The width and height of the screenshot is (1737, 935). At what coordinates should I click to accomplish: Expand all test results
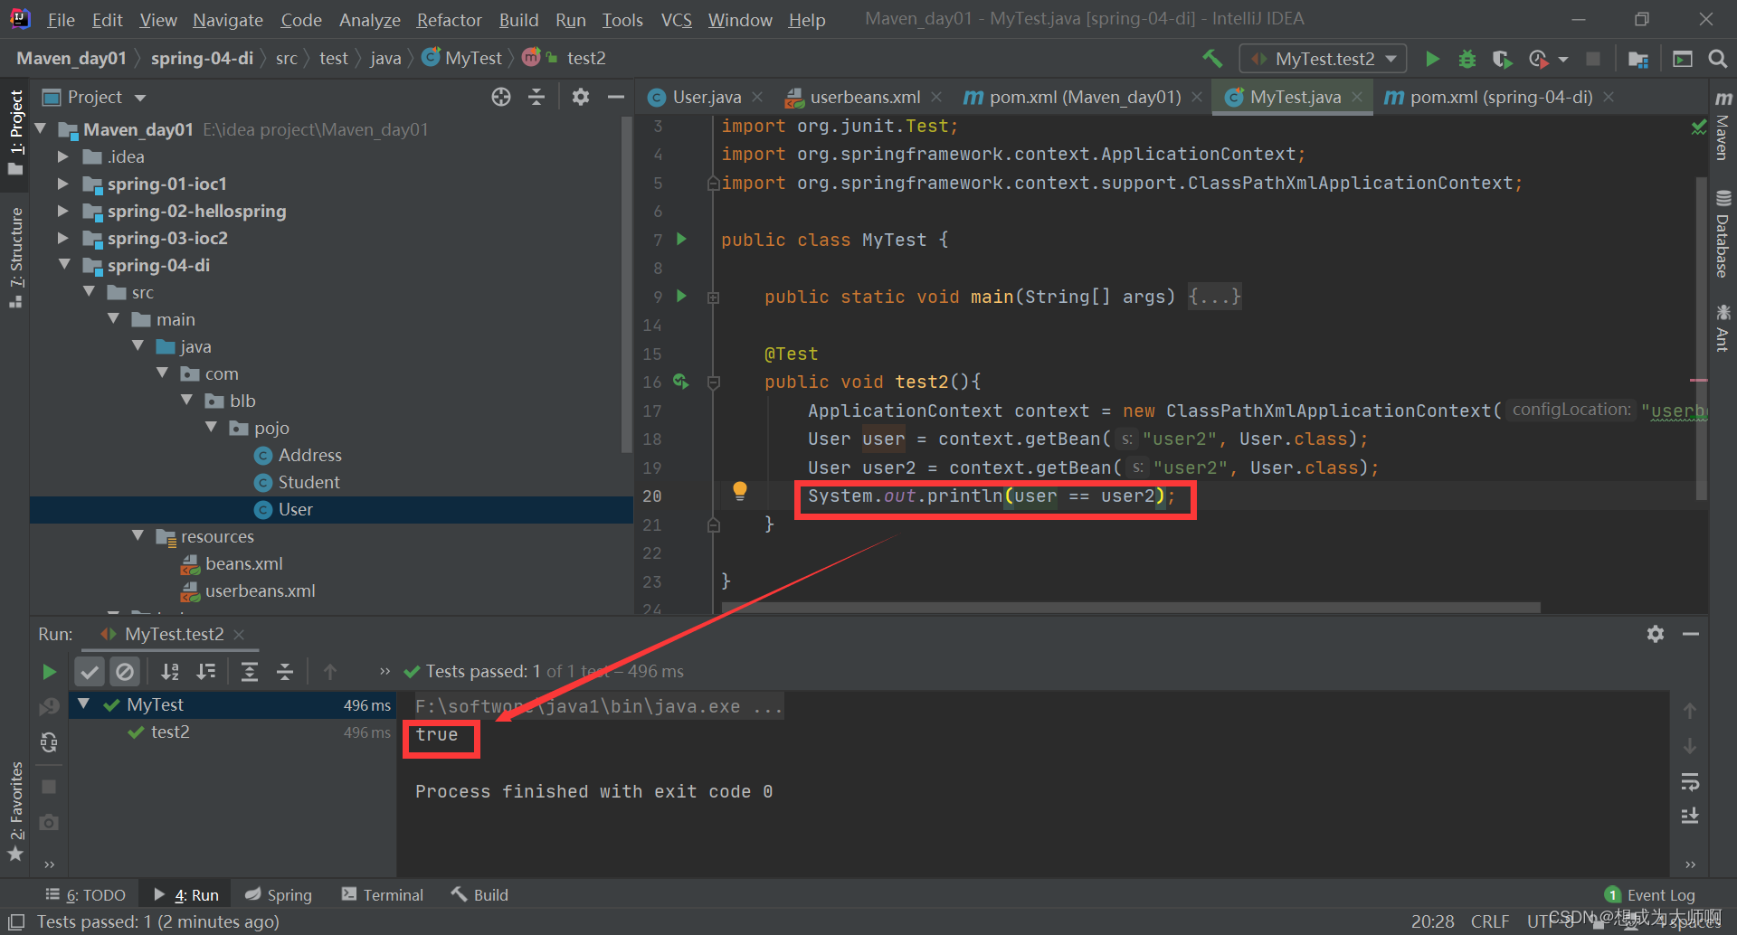coord(250,672)
